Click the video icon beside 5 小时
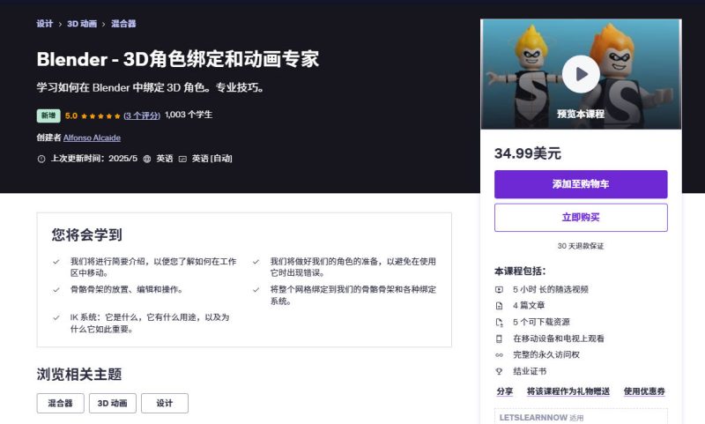This screenshot has width=705, height=424. [499, 289]
